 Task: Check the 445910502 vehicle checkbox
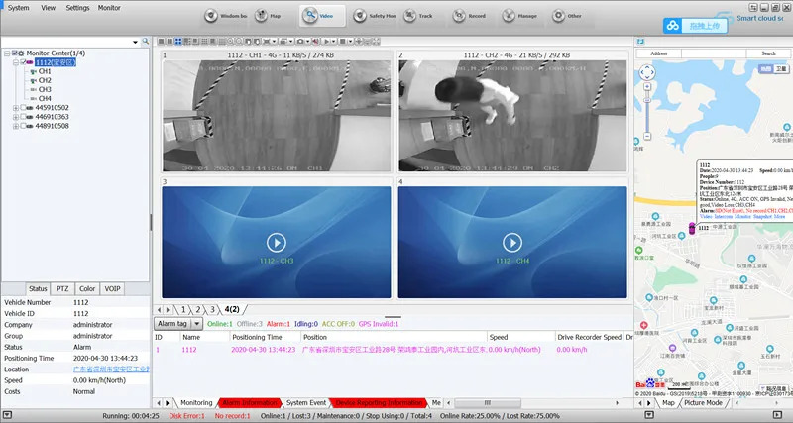(x=23, y=108)
